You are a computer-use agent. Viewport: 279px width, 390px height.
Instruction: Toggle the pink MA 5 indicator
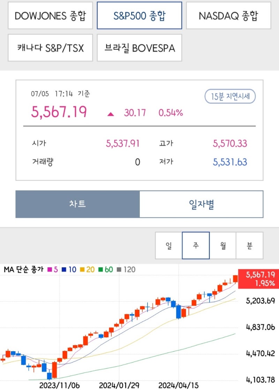click(x=53, y=269)
